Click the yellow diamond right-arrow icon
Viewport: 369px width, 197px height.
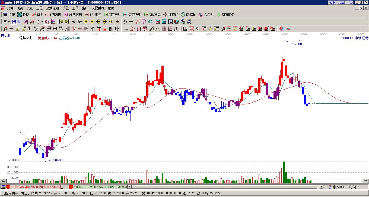click(x=92, y=22)
